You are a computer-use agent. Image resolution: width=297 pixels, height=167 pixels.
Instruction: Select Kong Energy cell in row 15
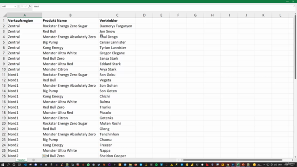(x=70, y=96)
